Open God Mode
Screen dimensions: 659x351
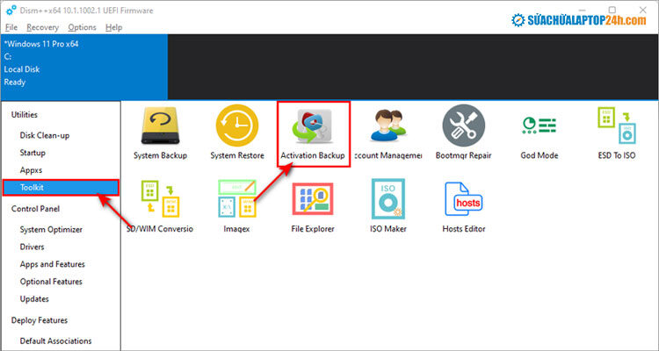(540, 136)
